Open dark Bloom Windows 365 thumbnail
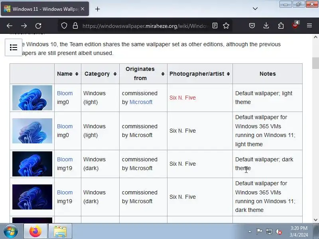Viewport: 319px width, 239px height. click(x=32, y=197)
